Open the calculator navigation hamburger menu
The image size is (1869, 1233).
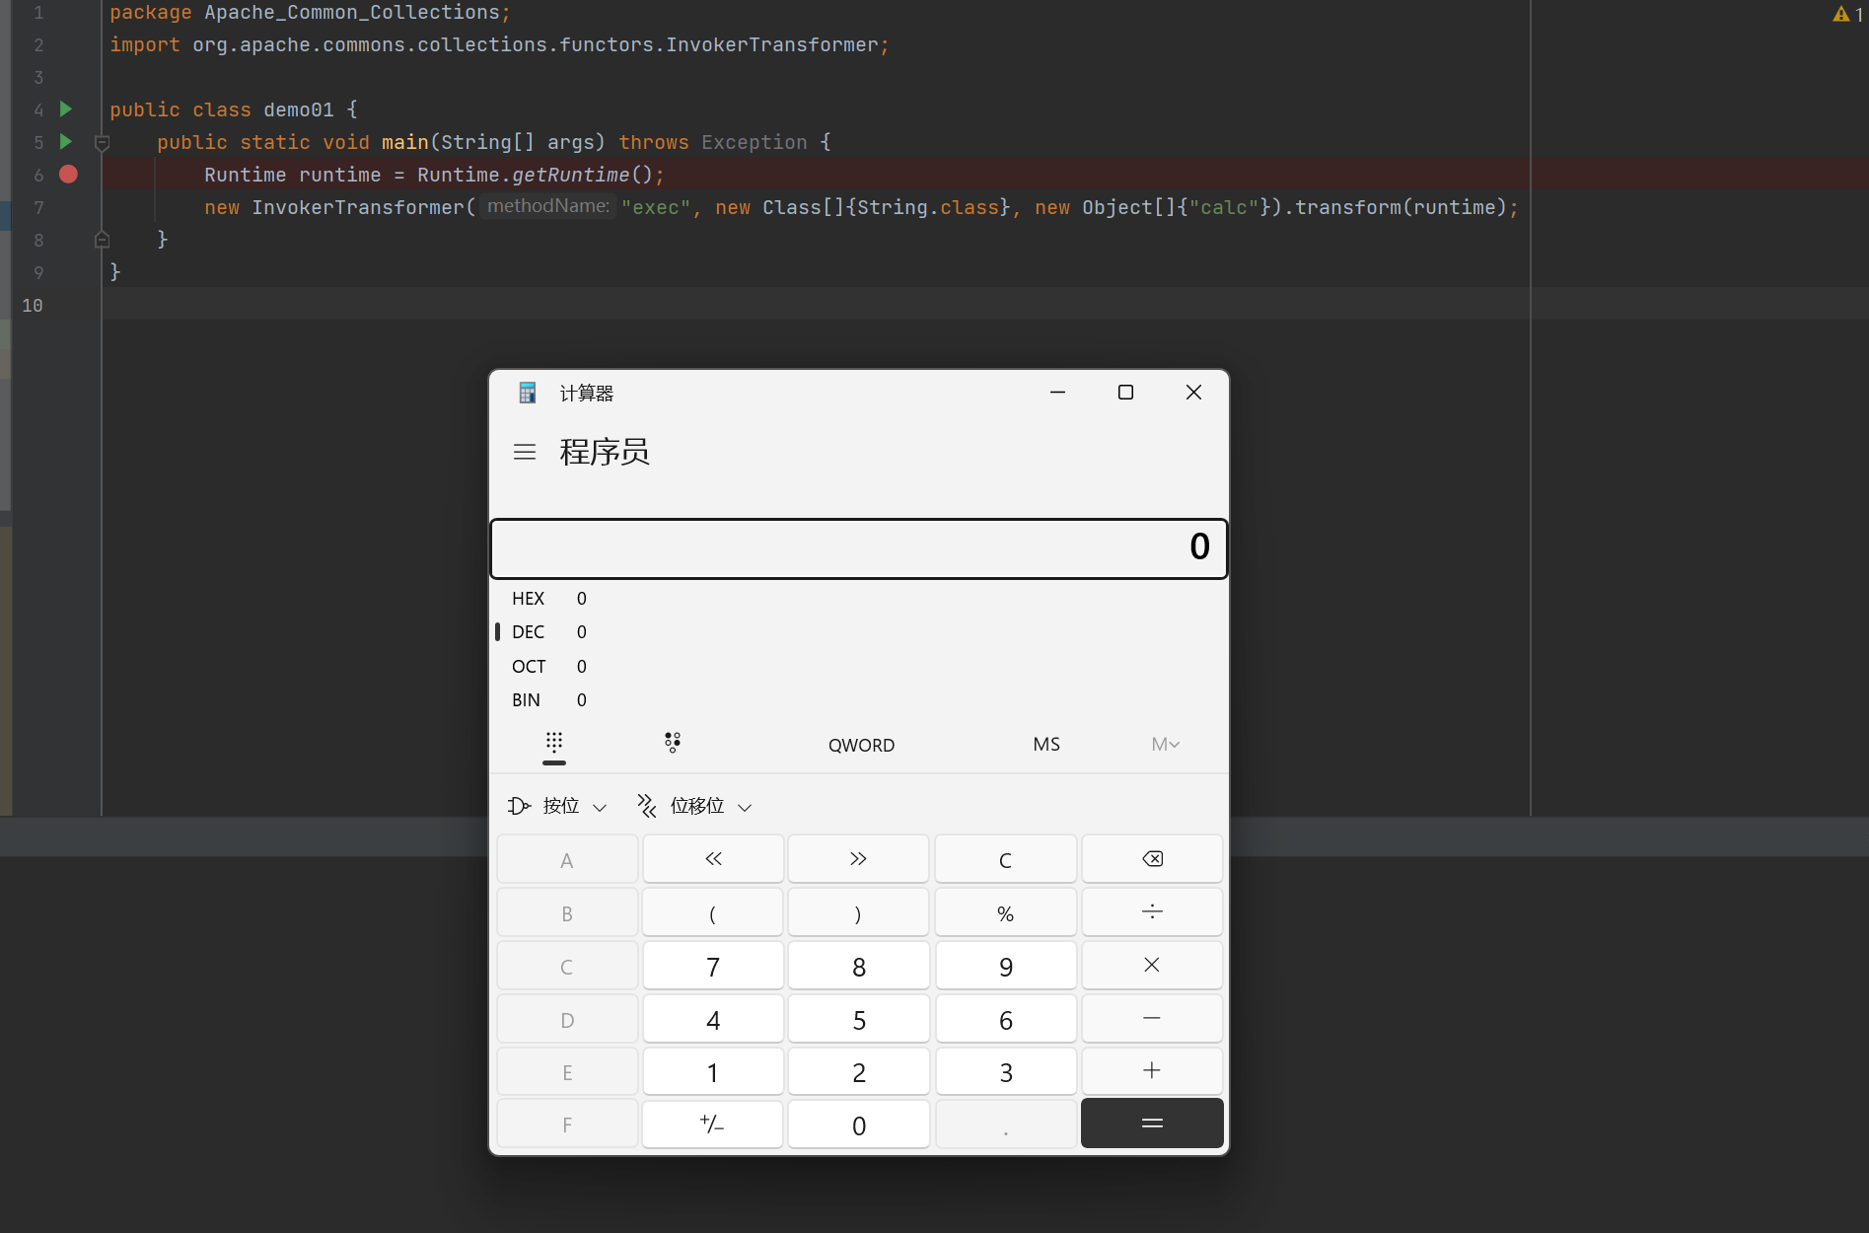click(525, 452)
